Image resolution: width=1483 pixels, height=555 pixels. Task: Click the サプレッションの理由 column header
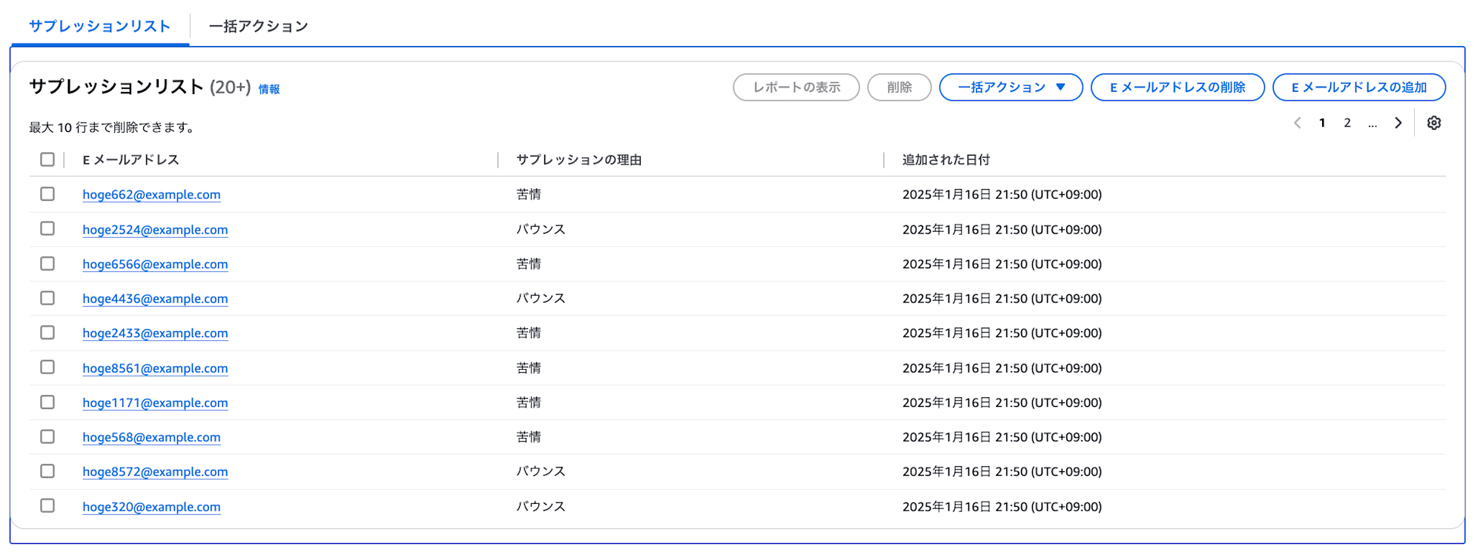click(579, 160)
